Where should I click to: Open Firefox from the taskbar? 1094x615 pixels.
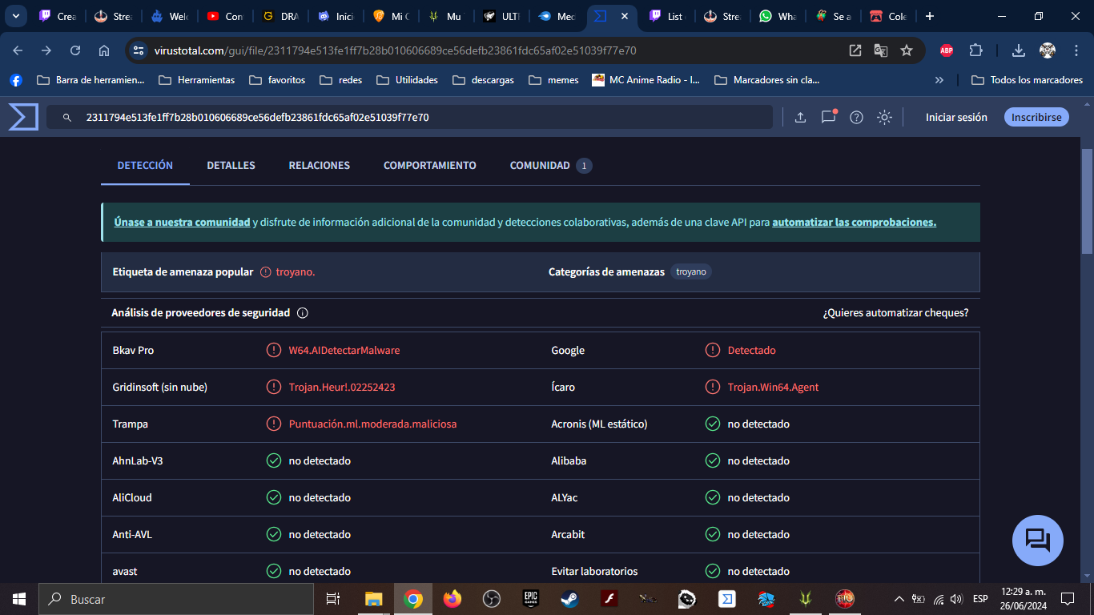452,599
